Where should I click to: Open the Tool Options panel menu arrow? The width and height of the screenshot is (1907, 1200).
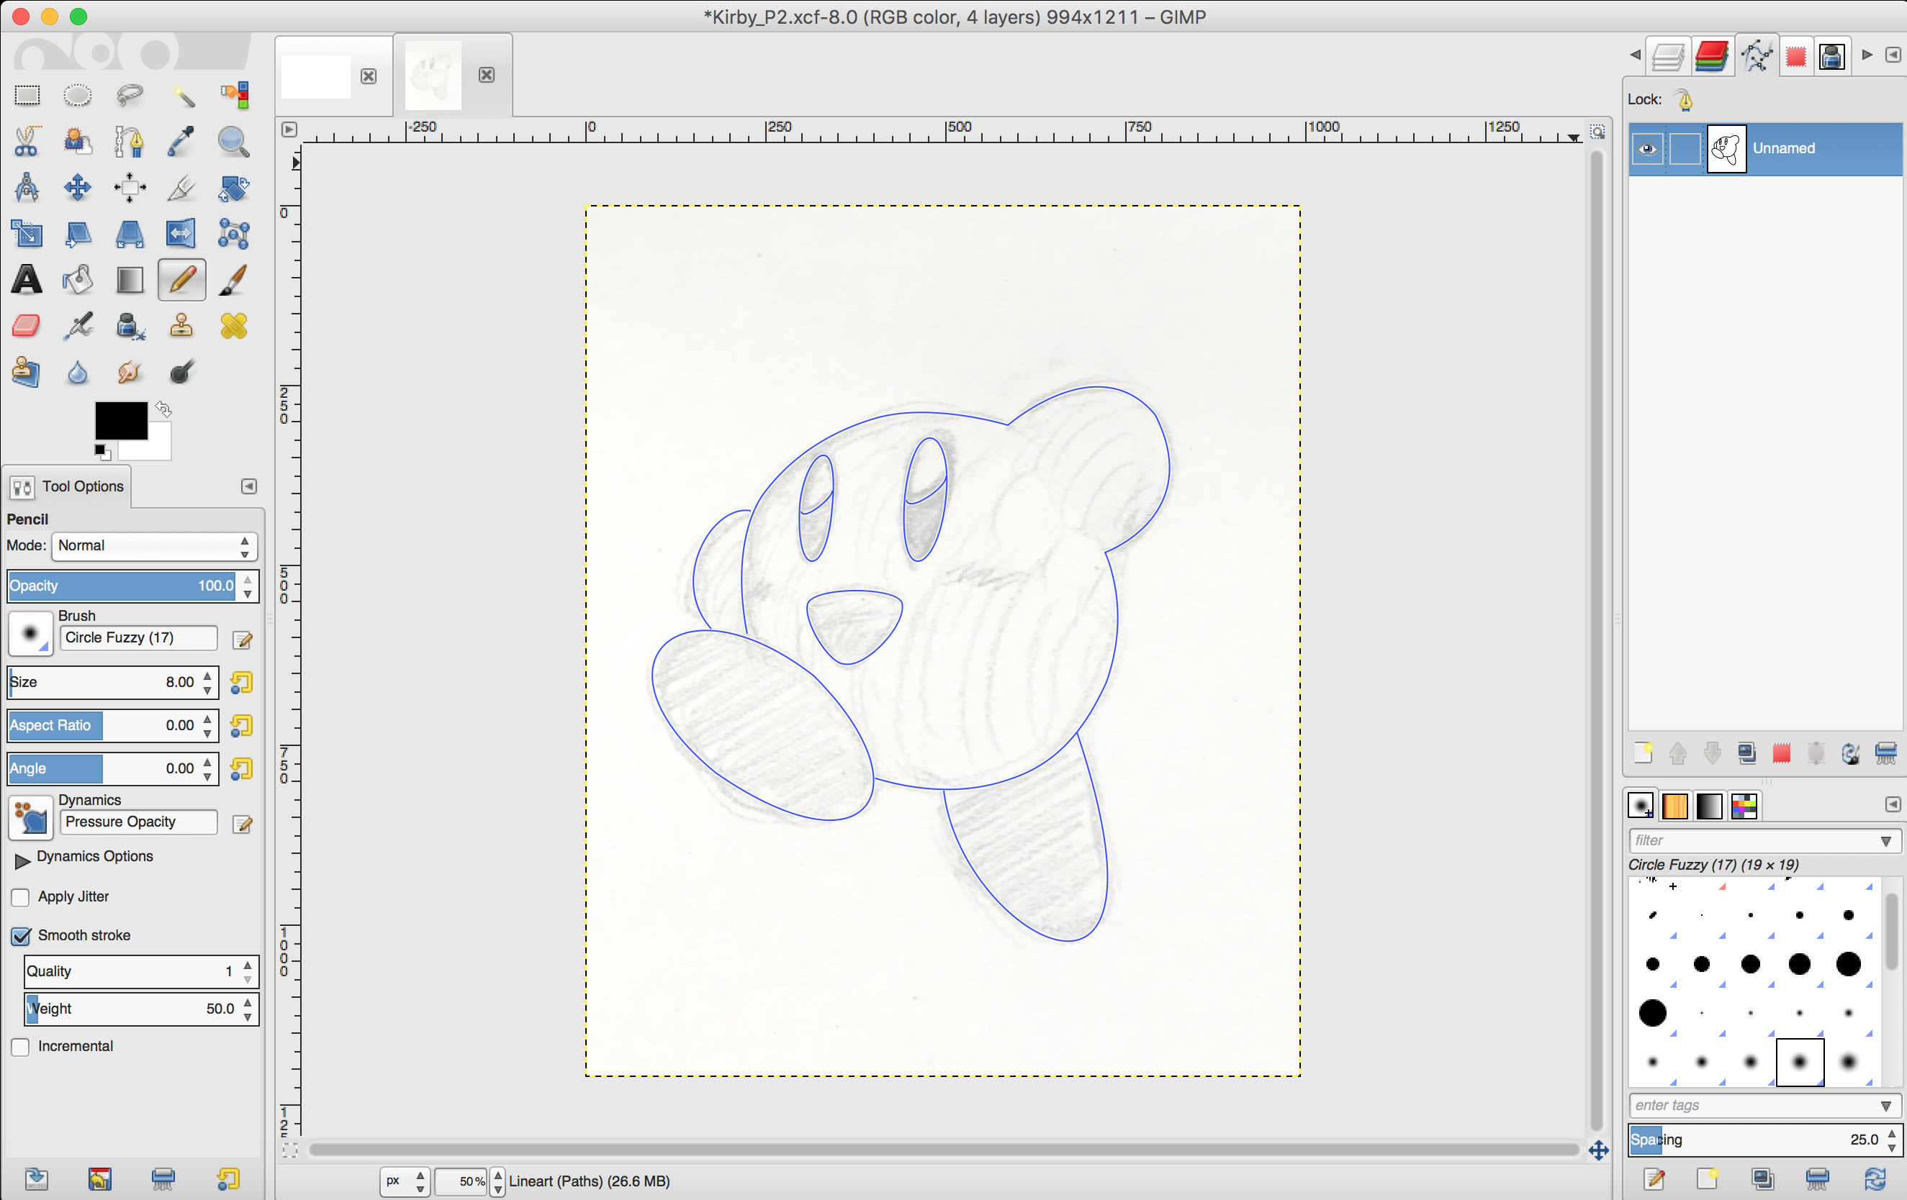click(x=248, y=486)
